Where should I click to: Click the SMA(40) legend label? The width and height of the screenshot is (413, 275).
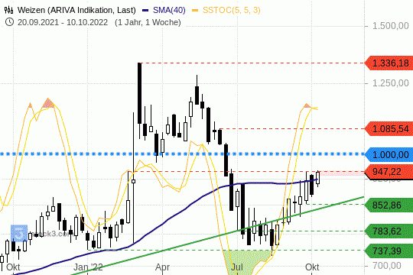(x=169, y=10)
